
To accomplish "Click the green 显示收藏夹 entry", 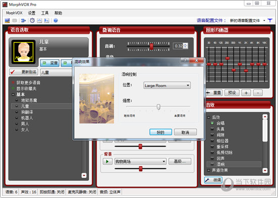I will (x=24, y=89).
